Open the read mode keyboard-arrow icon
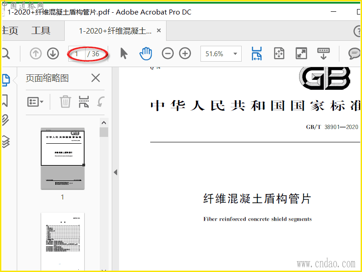Viewport: 362px width, 272px height. [324, 53]
